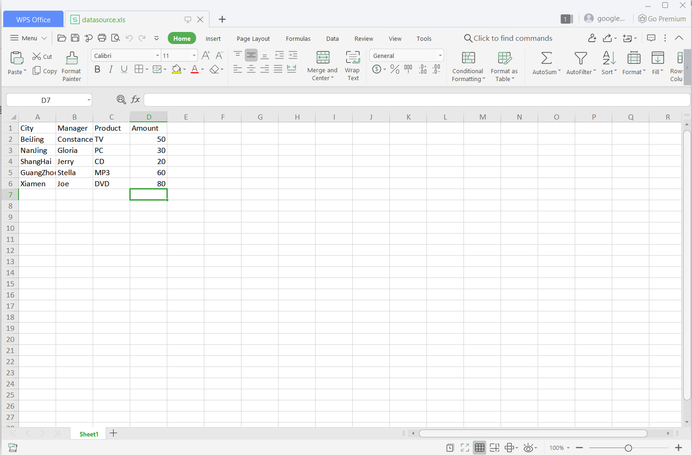Click the zoom magnifier beside fx
The width and height of the screenshot is (692, 455).
[121, 100]
